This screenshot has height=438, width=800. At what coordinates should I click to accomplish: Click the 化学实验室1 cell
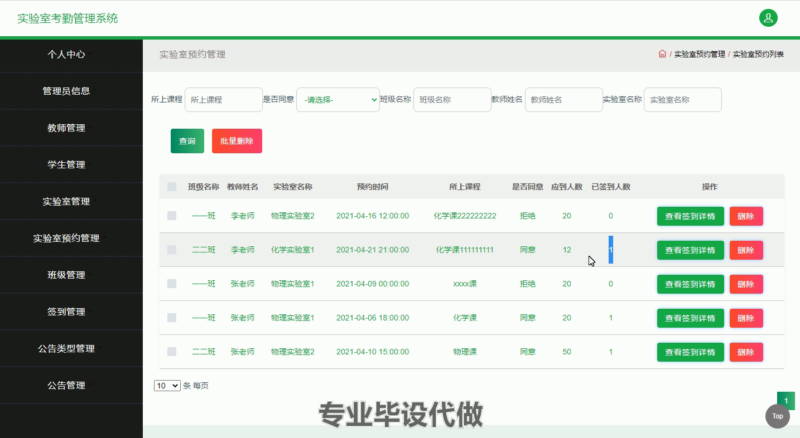point(293,250)
